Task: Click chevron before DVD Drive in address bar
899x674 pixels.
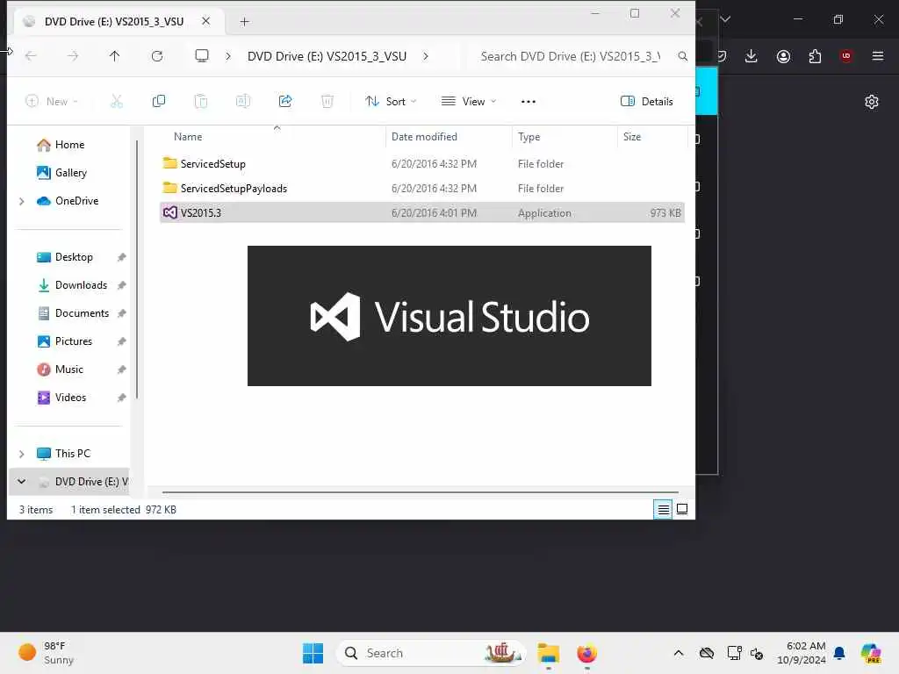Action: [x=228, y=56]
